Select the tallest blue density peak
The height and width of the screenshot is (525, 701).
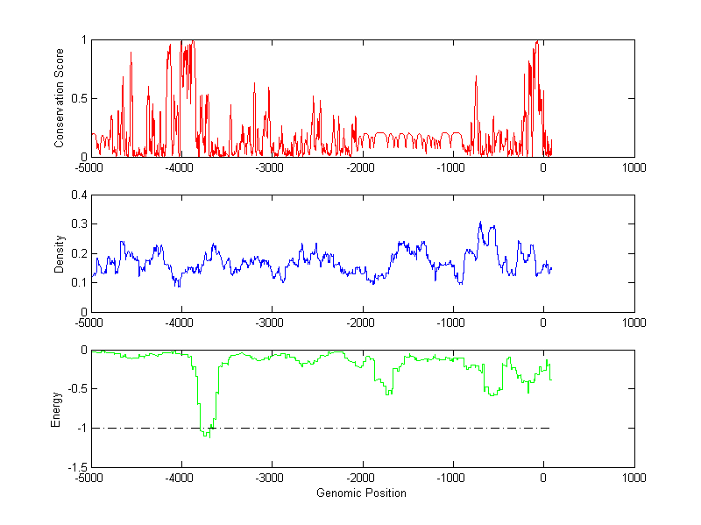480,223
